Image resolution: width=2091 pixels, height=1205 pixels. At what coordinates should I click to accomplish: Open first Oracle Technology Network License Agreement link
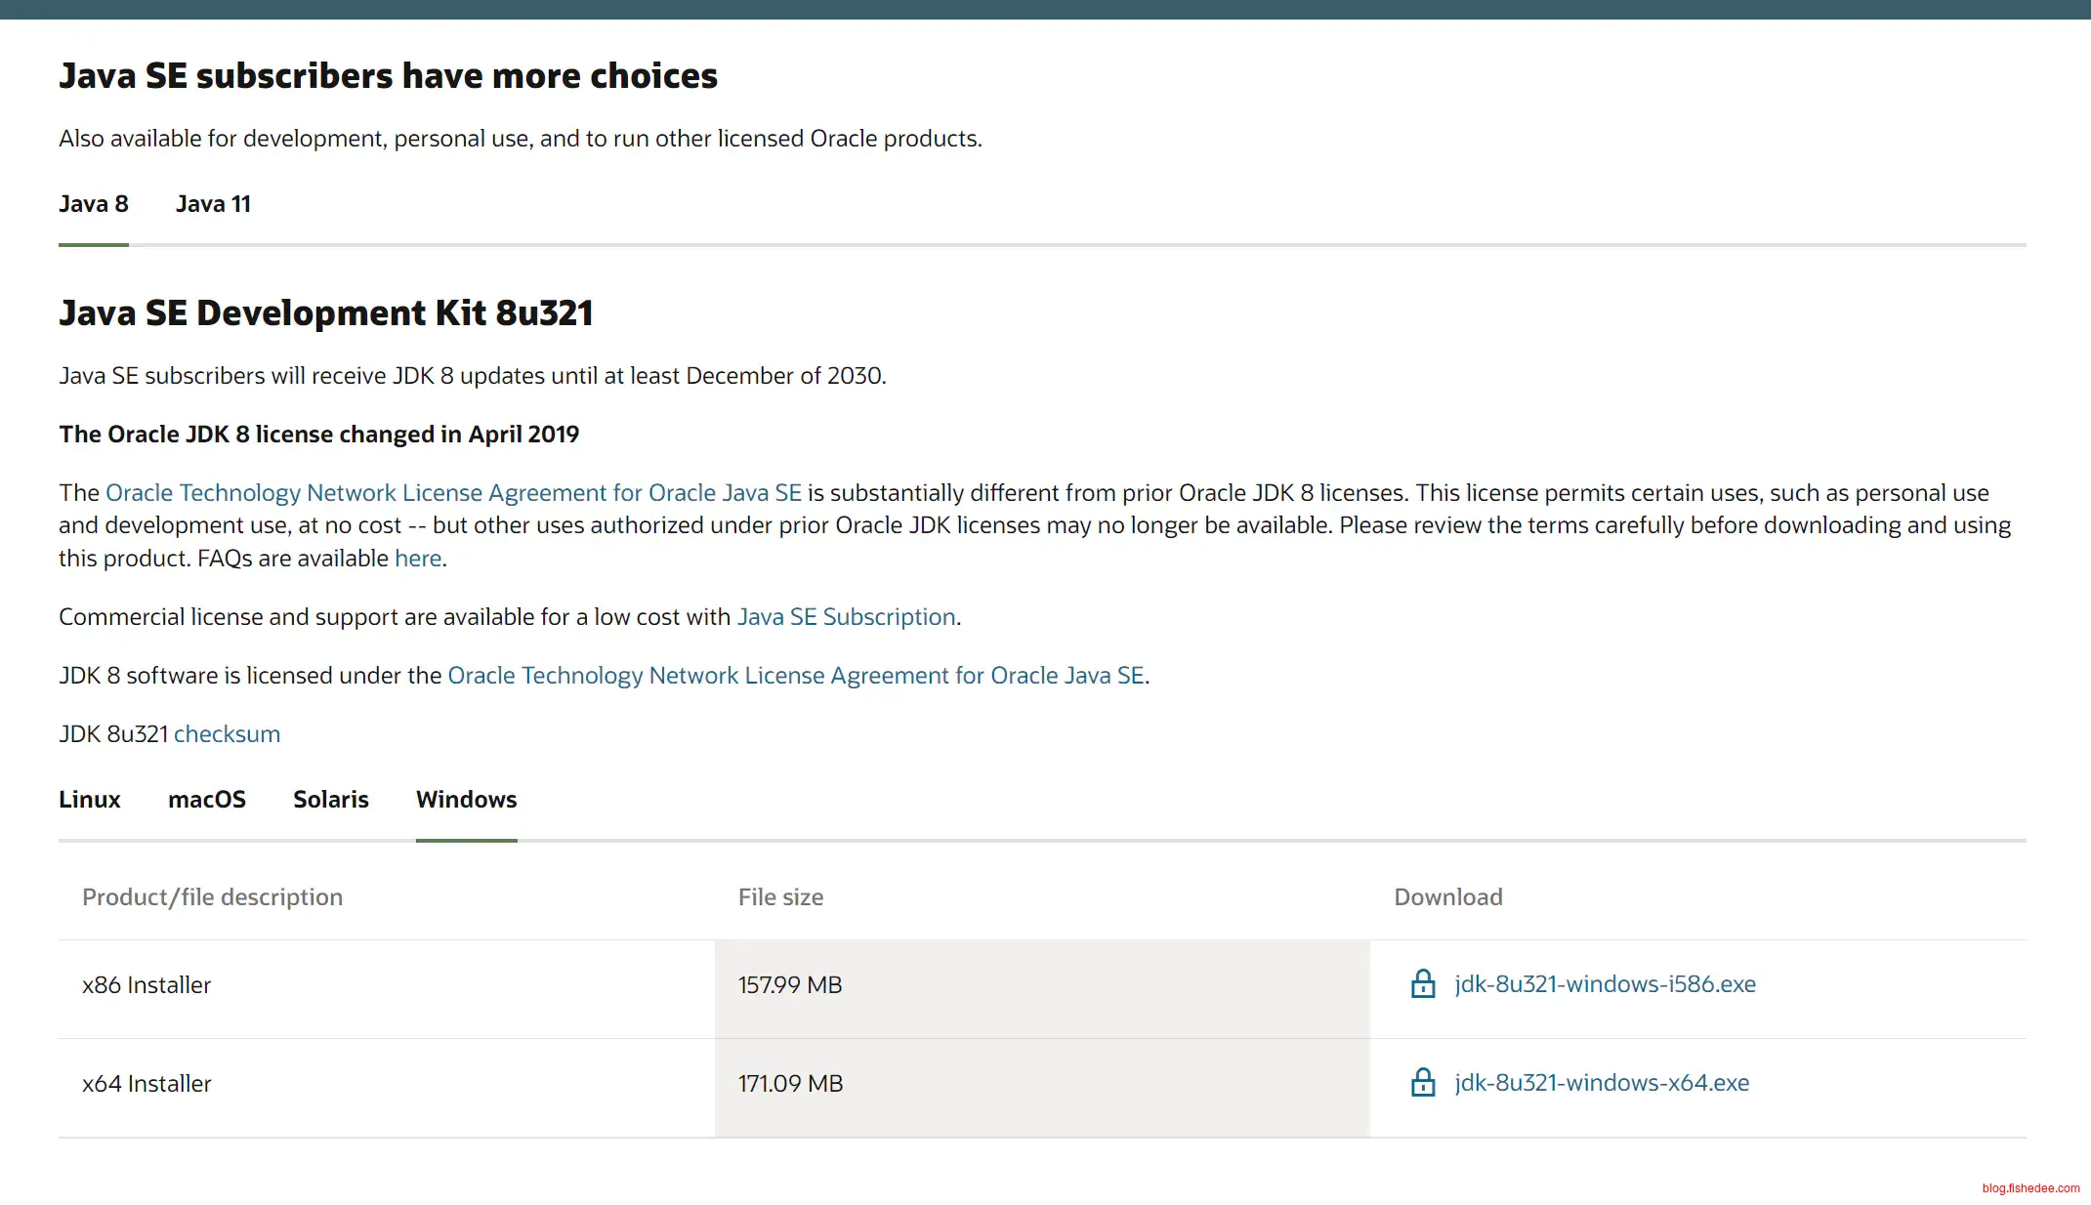click(453, 493)
